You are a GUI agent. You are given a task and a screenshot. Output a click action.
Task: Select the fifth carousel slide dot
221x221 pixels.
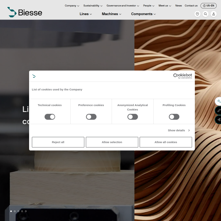(x=26, y=211)
